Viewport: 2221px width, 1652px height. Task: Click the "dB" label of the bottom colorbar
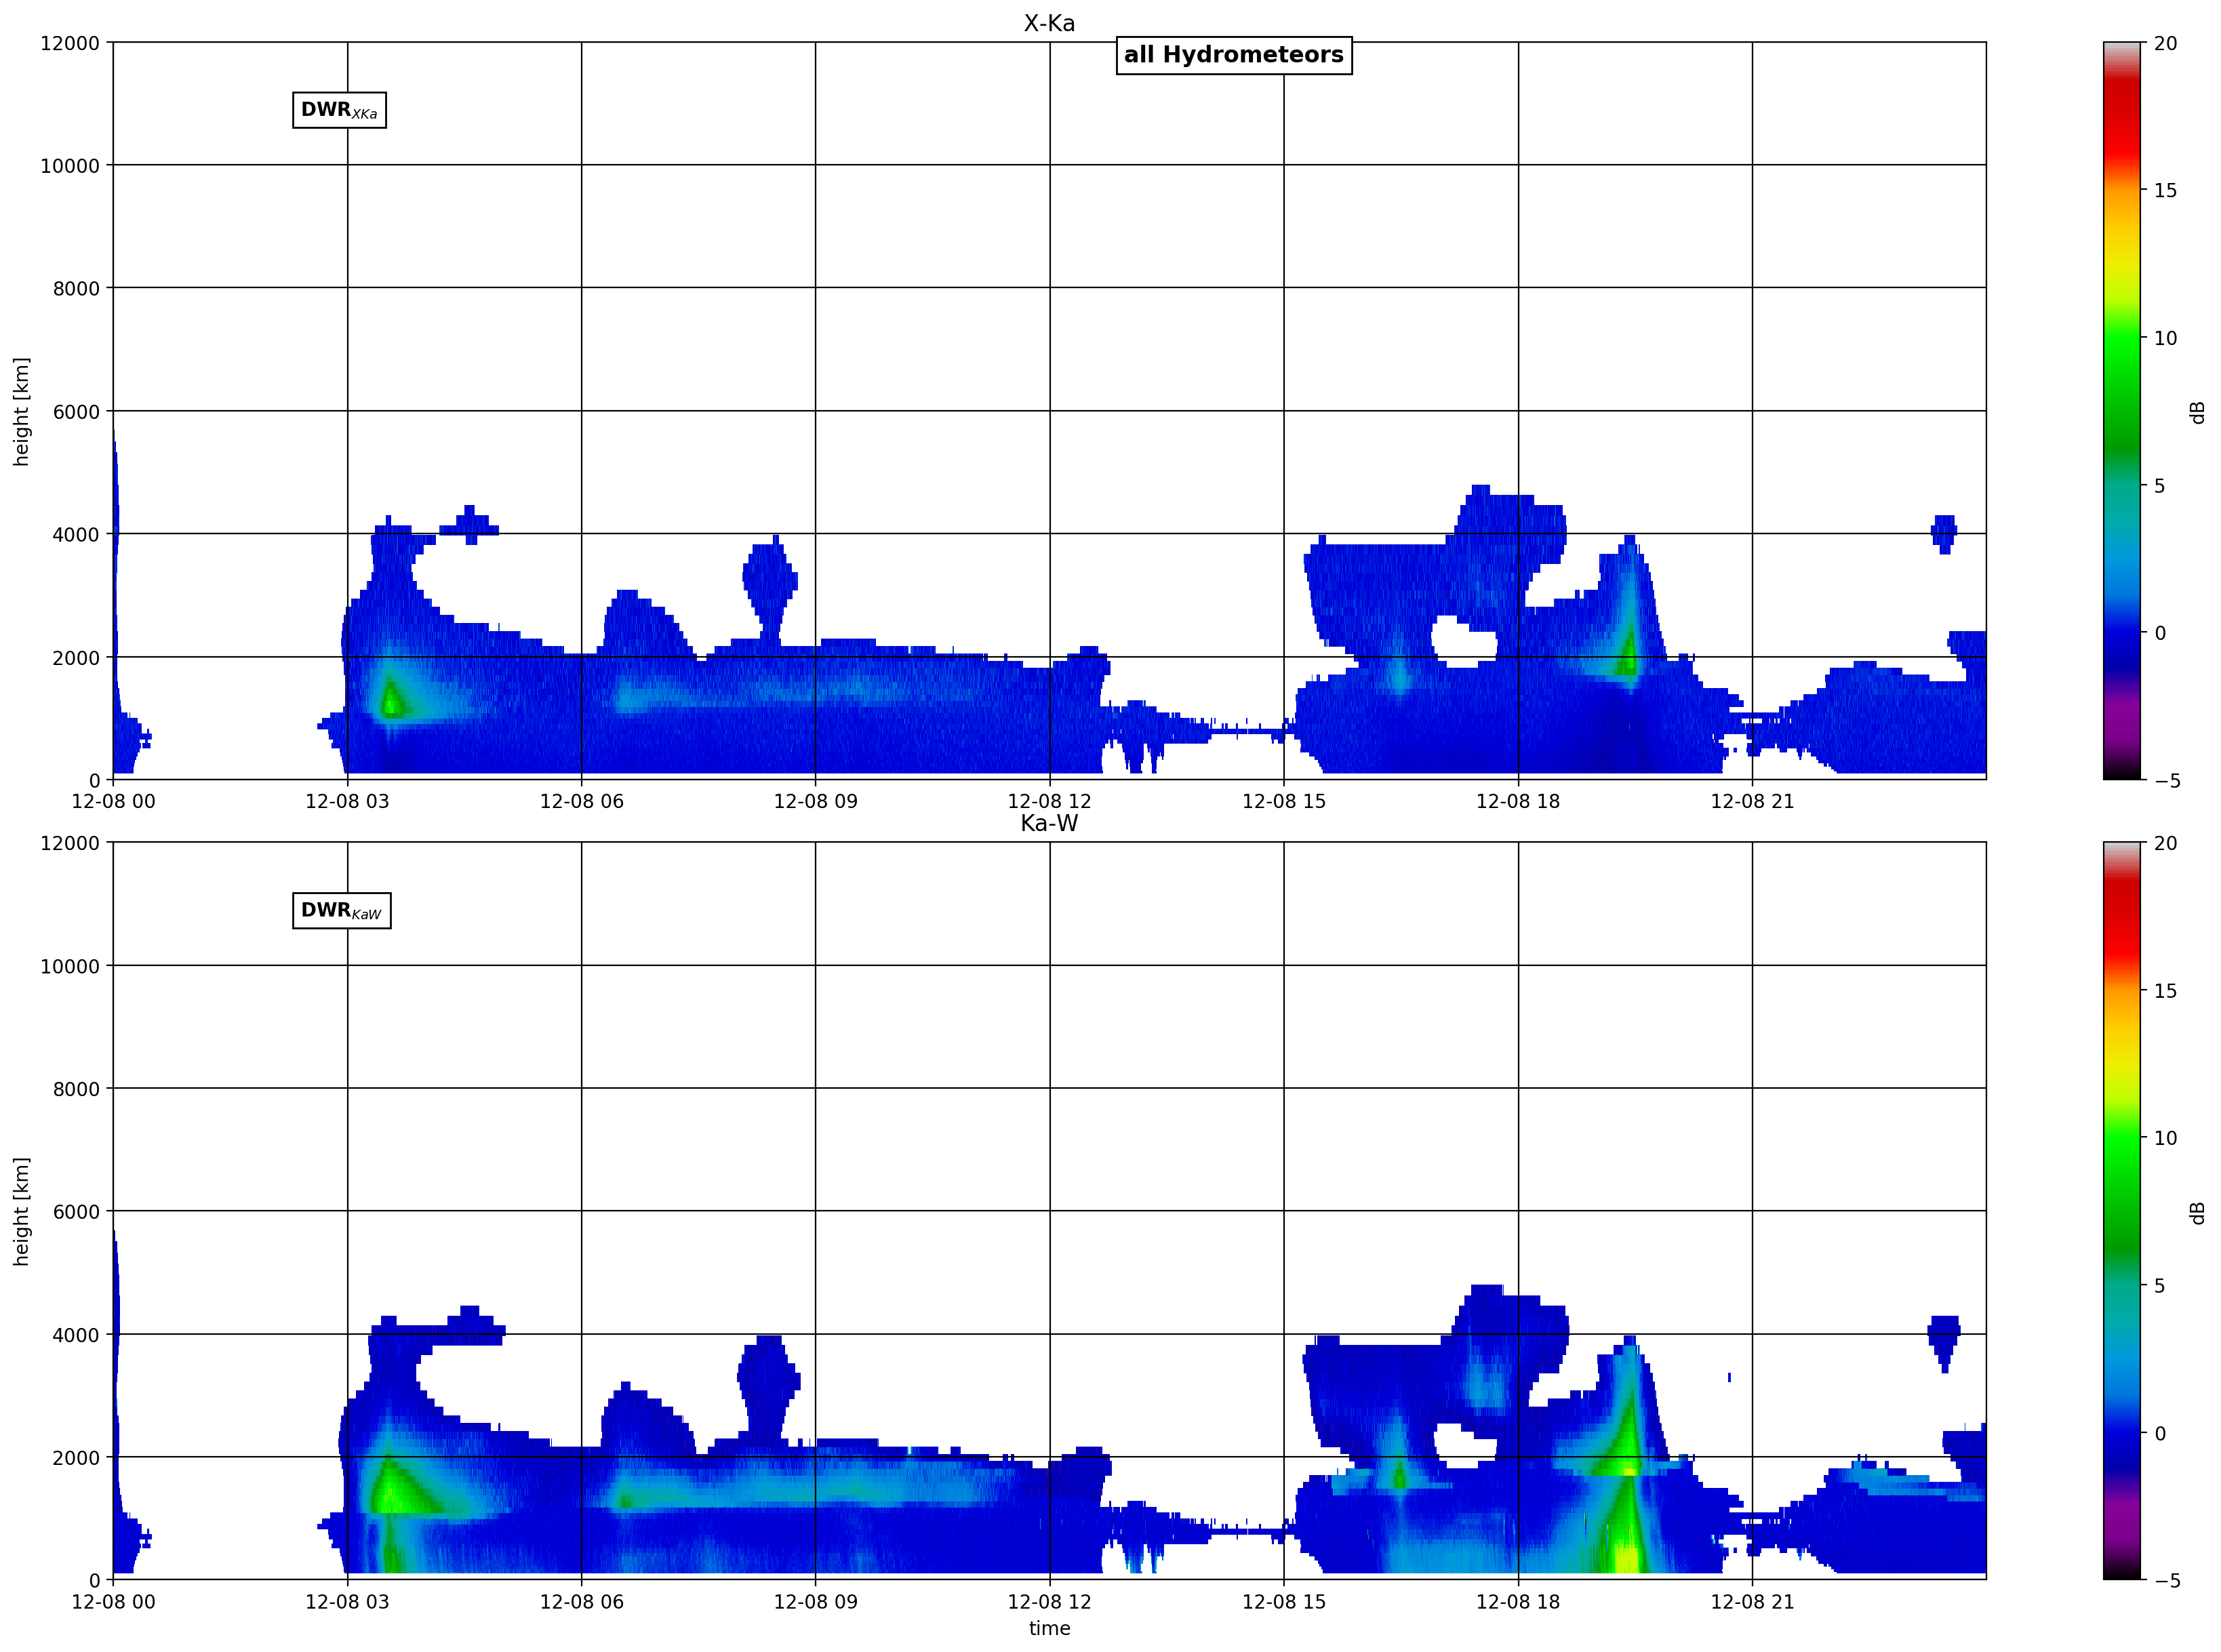pyautogui.click(x=2197, y=1212)
